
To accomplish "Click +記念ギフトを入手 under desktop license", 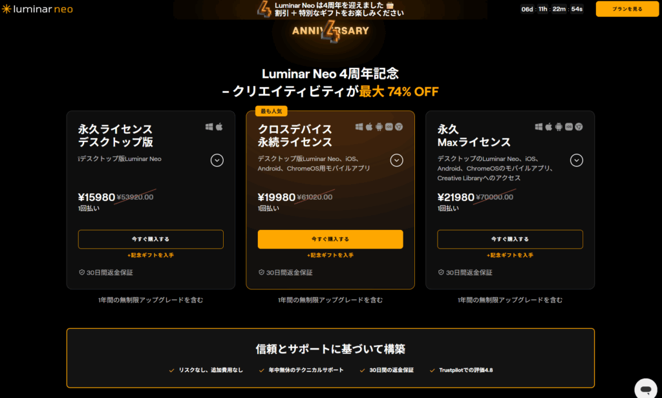I will [x=151, y=255].
